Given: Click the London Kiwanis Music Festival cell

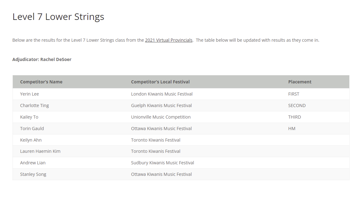Looking at the screenshot, I should (162, 94).
